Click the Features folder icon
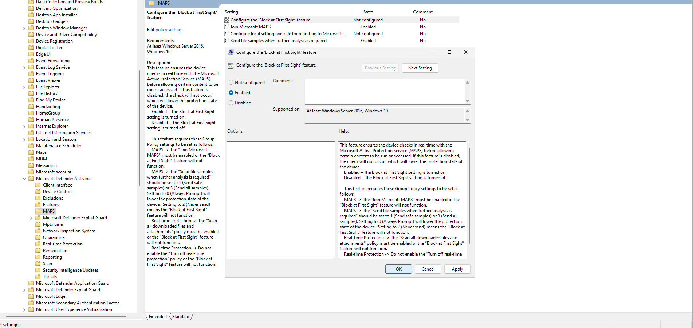Screen dimensions: 693x328 click(x=38, y=205)
